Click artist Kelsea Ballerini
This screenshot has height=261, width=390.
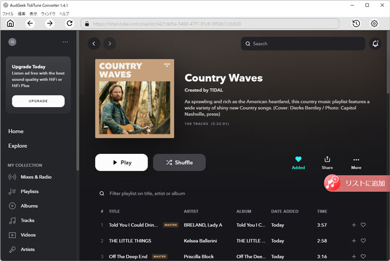[200, 241]
